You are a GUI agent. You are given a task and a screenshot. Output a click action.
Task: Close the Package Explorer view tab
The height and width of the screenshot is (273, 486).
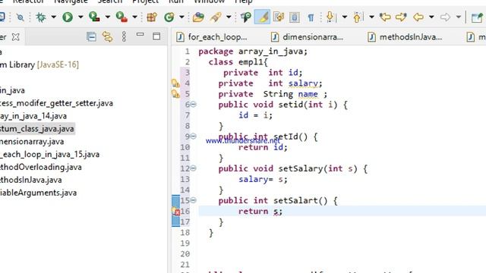tap(15, 37)
